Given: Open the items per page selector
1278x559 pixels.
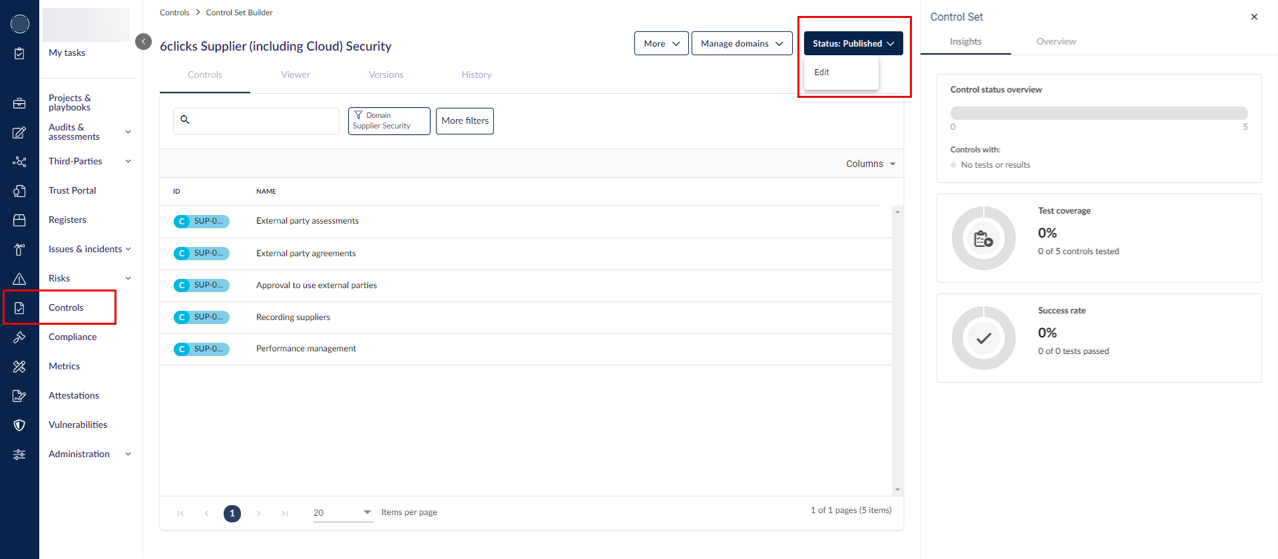Looking at the screenshot, I should (343, 512).
